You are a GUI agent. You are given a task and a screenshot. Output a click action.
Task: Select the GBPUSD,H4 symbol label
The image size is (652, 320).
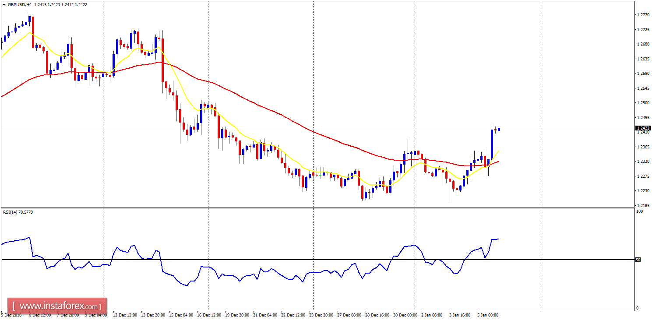click(21, 4)
